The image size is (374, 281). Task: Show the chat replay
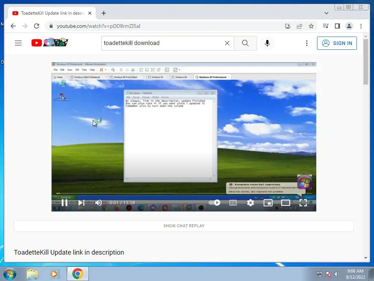[184, 226]
